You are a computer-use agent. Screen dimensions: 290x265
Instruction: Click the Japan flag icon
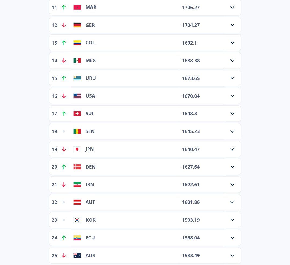(77, 149)
